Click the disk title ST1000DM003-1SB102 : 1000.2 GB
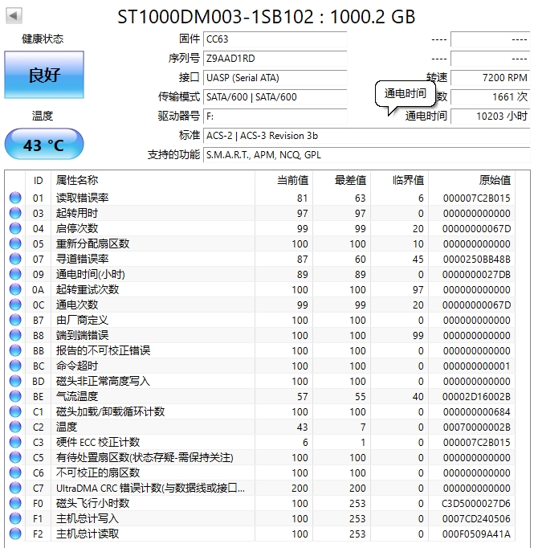Screen dimensions: 534x548 click(x=266, y=16)
